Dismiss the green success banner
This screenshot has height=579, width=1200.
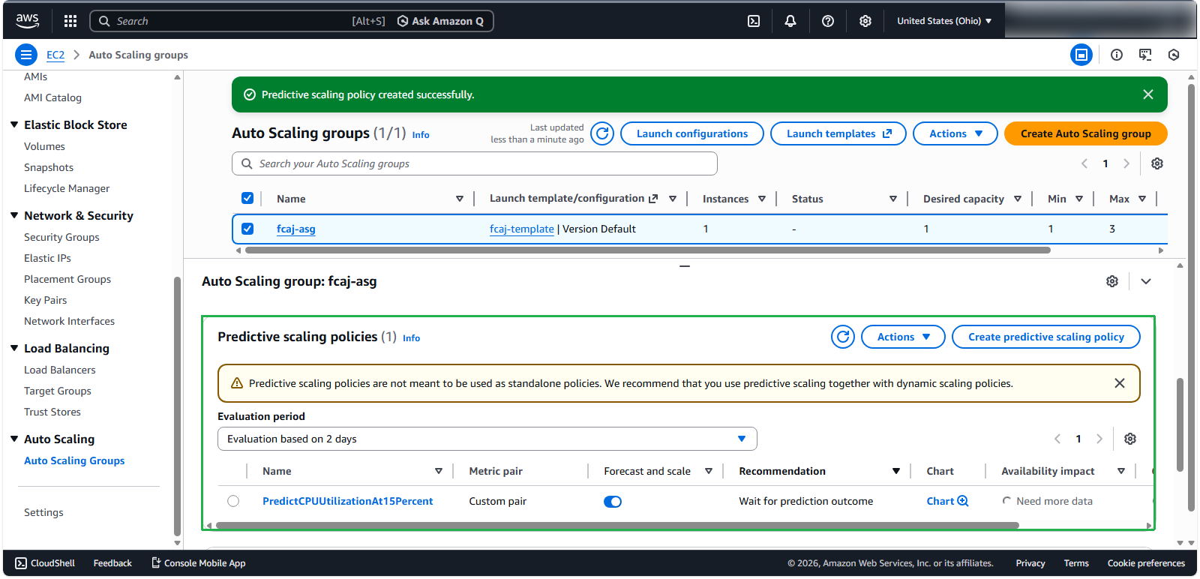[x=1148, y=94]
